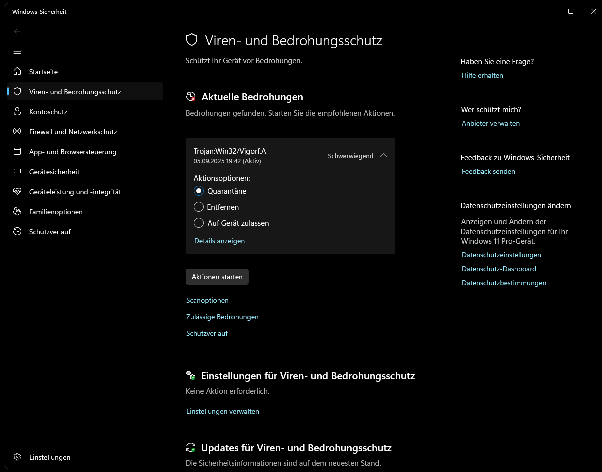Open Datenschutzeinstellungen link
This screenshot has height=472, width=602.
[501, 255]
